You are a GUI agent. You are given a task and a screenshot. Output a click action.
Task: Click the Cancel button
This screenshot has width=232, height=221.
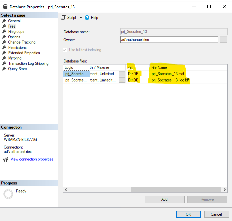(216, 214)
